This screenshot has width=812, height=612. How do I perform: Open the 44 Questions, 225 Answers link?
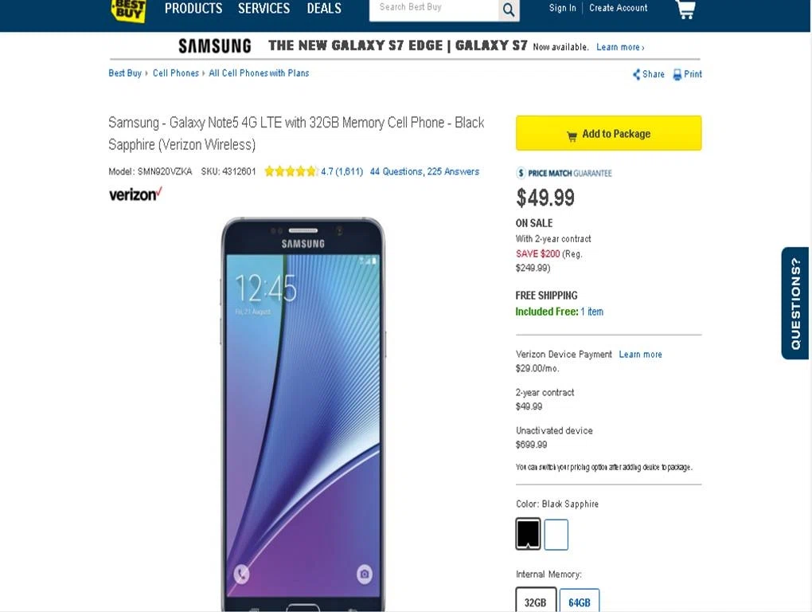click(424, 171)
